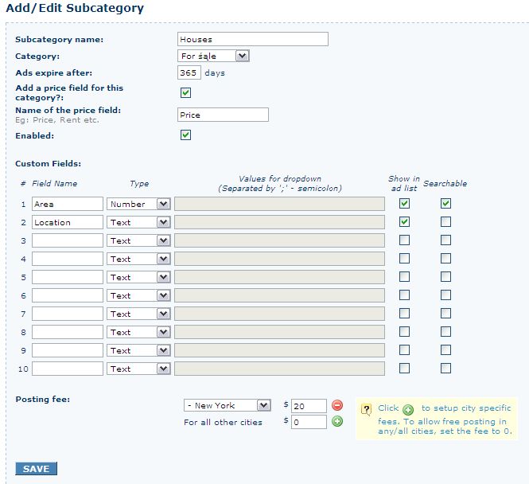Toggle the Enabled checkbox
This screenshot has width=529, height=484.
click(x=185, y=135)
